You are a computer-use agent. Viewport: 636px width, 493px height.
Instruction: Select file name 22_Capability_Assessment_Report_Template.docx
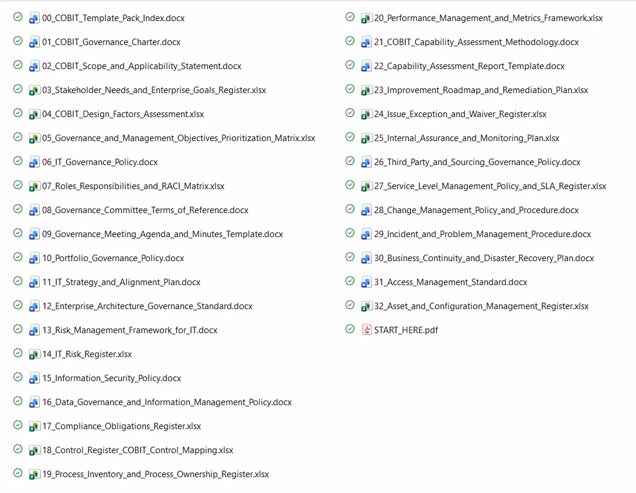tap(469, 66)
